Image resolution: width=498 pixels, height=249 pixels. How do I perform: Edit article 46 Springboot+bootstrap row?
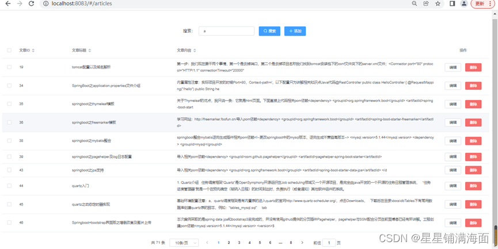click(453, 223)
